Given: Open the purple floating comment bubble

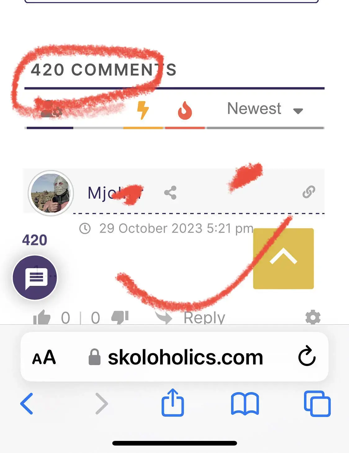Looking at the screenshot, I should (x=35, y=277).
